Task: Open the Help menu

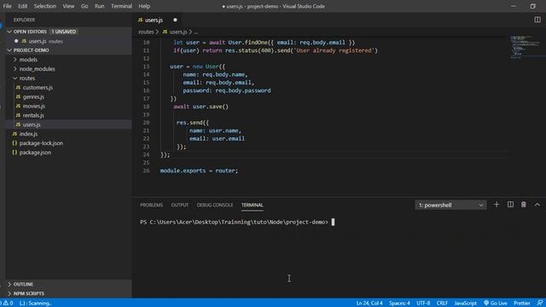Action: click(144, 6)
